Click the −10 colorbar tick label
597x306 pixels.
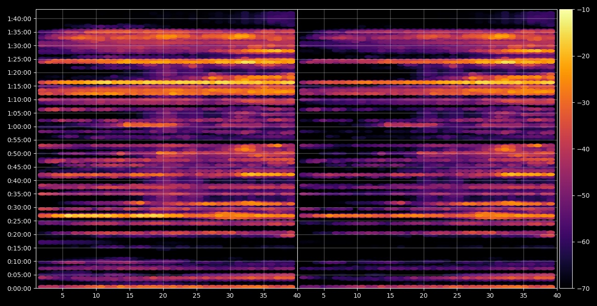(583, 10)
